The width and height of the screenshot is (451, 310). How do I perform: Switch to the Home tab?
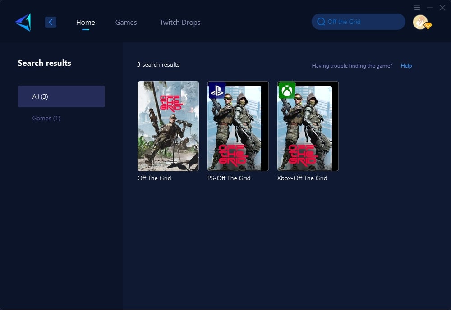tap(85, 23)
